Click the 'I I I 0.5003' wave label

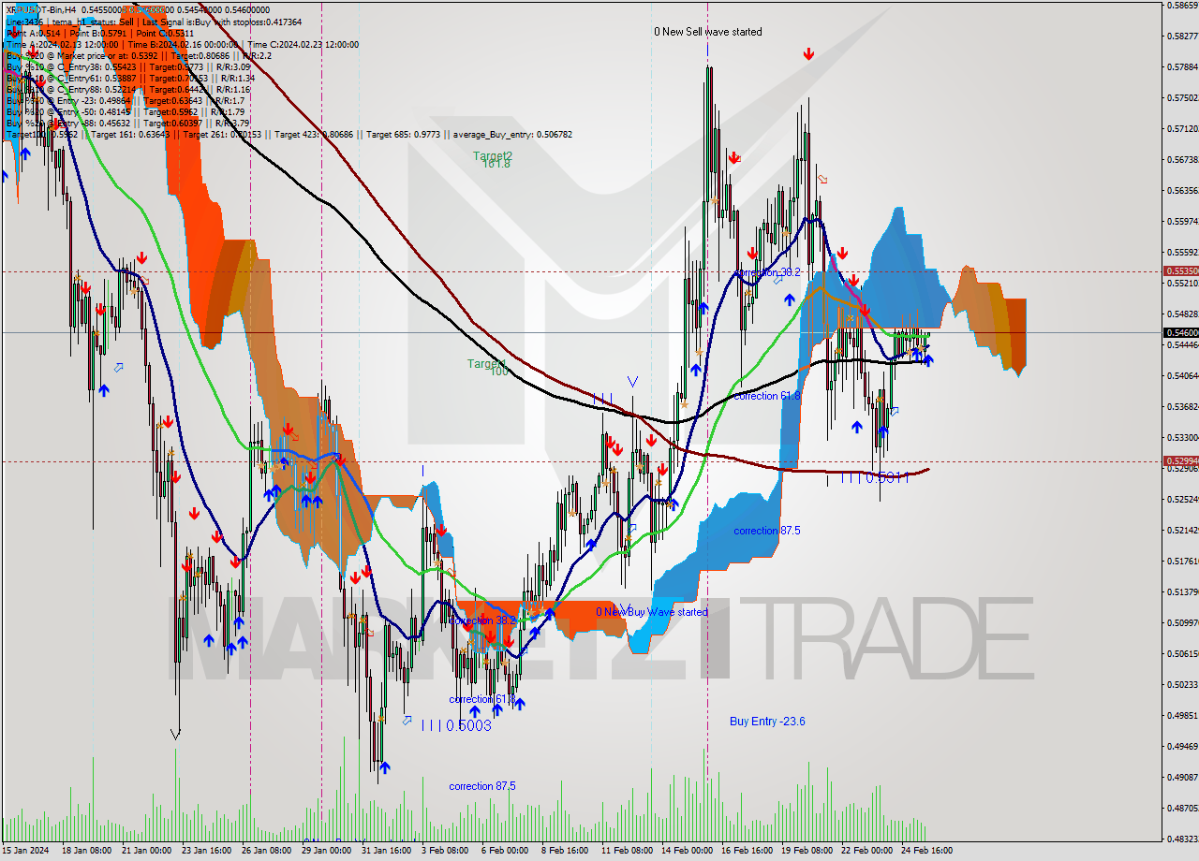coord(455,725)
